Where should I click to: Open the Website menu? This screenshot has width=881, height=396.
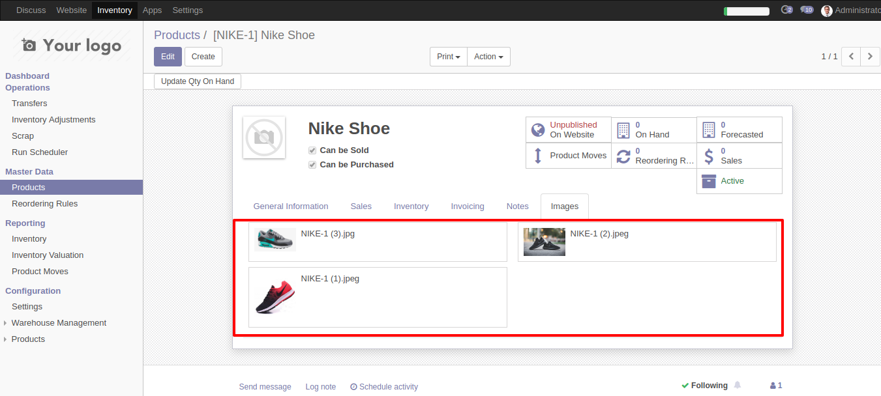tap(72, 10)
